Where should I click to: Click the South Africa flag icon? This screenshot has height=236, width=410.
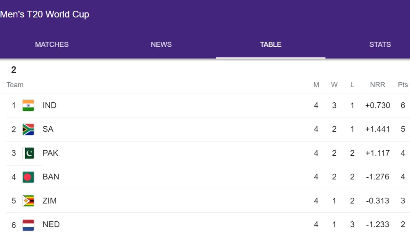point(28,129)
